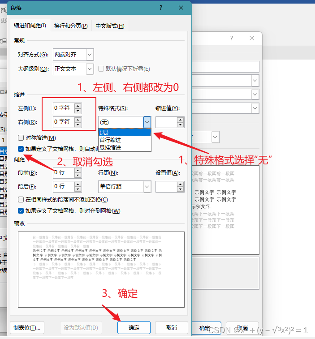Viewport: 315px width, 339px height.
Task: Uncheck 如果定义了文档网格，则自动调整 checkbox
Action: point(21,149)
